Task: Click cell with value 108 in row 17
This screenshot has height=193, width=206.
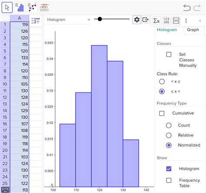Action: 20,131
